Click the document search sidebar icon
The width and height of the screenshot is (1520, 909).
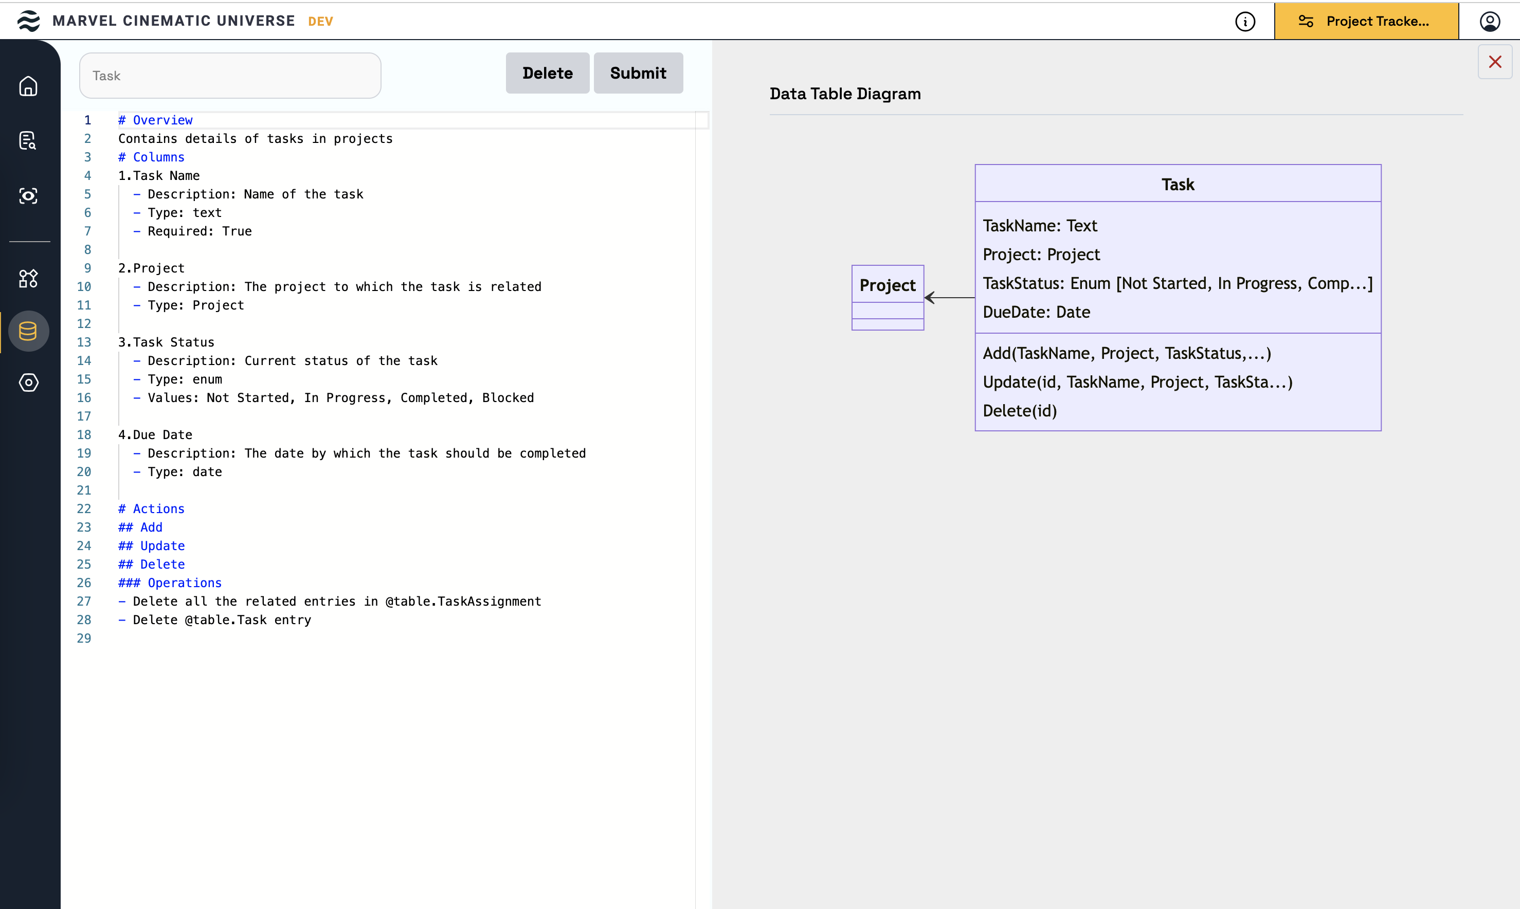[28, 140]
